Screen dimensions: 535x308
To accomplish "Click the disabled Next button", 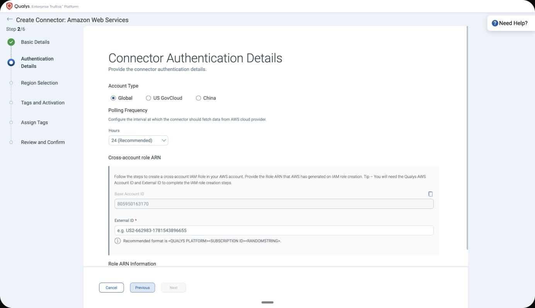I will 174,288.
